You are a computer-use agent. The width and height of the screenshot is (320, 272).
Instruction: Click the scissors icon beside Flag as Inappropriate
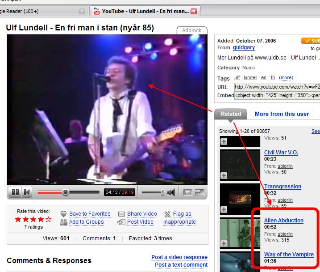pos(167,214)
